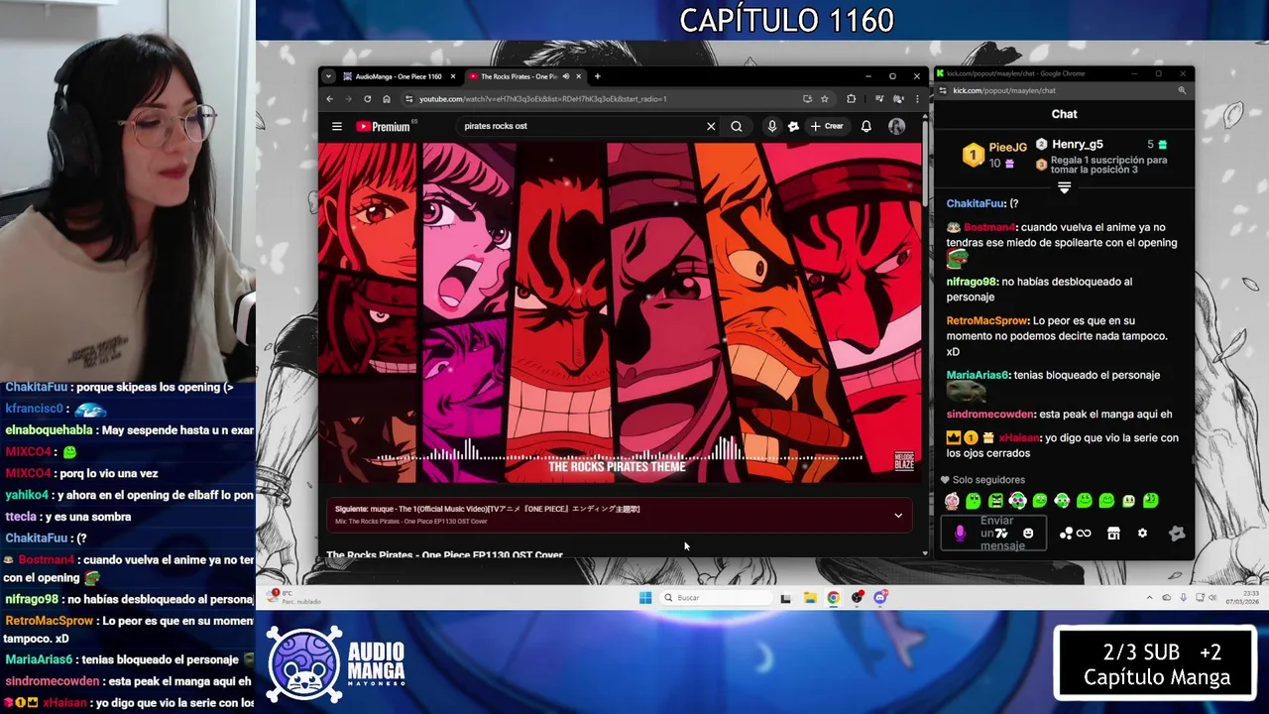1269x714 pixels.
Task: Open a new Chrome tab with plus button
Action: tap(597, 76)
